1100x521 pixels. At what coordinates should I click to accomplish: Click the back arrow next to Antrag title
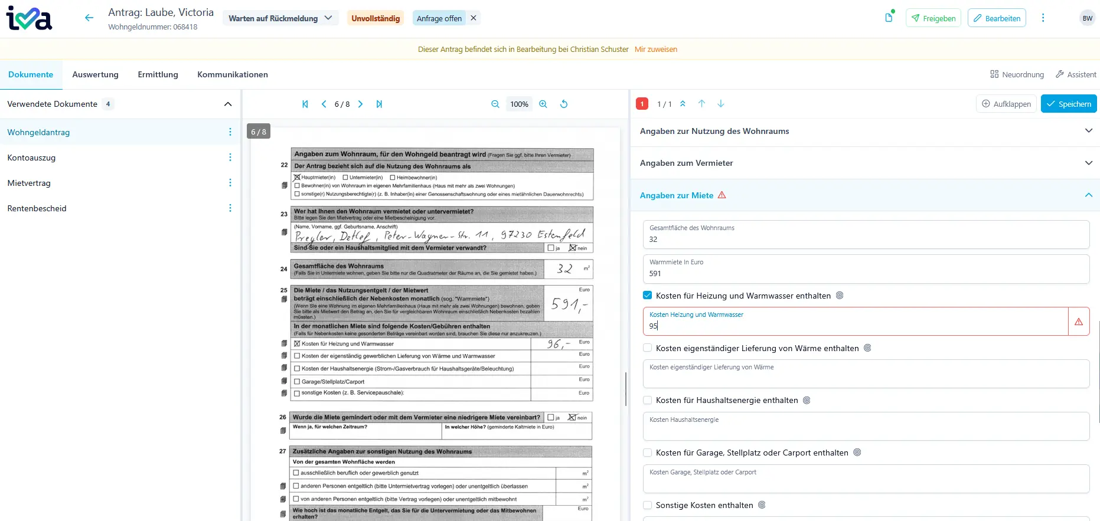[x=89, y=18]
